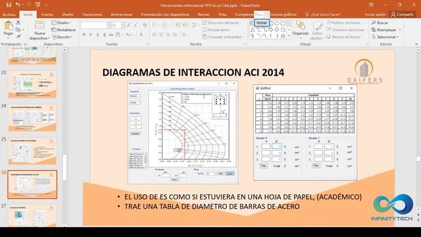Select the right arrow shape in gallery
Screen dimensions: 421x237
click(270, 30)
